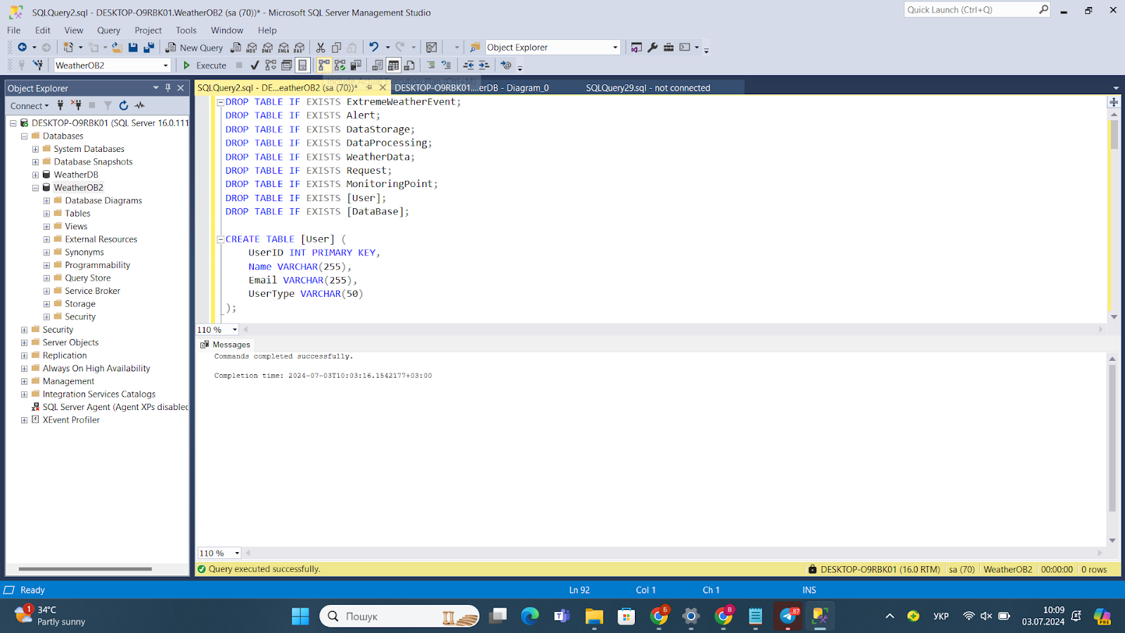
Task: Open the Toolbox icon
Action: click(669, 48)
